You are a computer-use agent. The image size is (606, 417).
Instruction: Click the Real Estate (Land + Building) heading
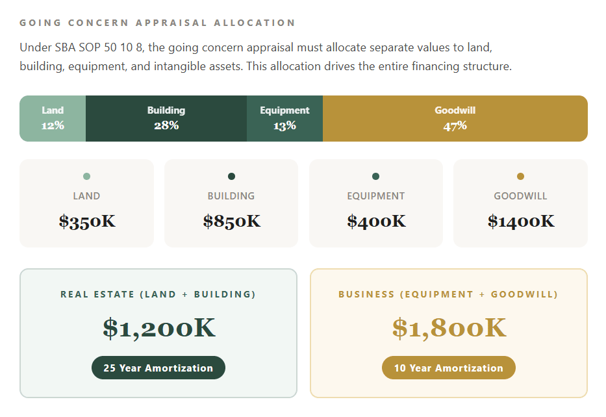pyautogui.click(x=158, y=294)
